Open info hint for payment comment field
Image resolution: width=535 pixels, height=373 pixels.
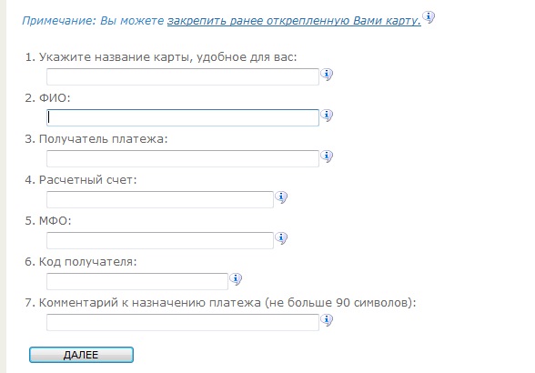pos(327,319)
